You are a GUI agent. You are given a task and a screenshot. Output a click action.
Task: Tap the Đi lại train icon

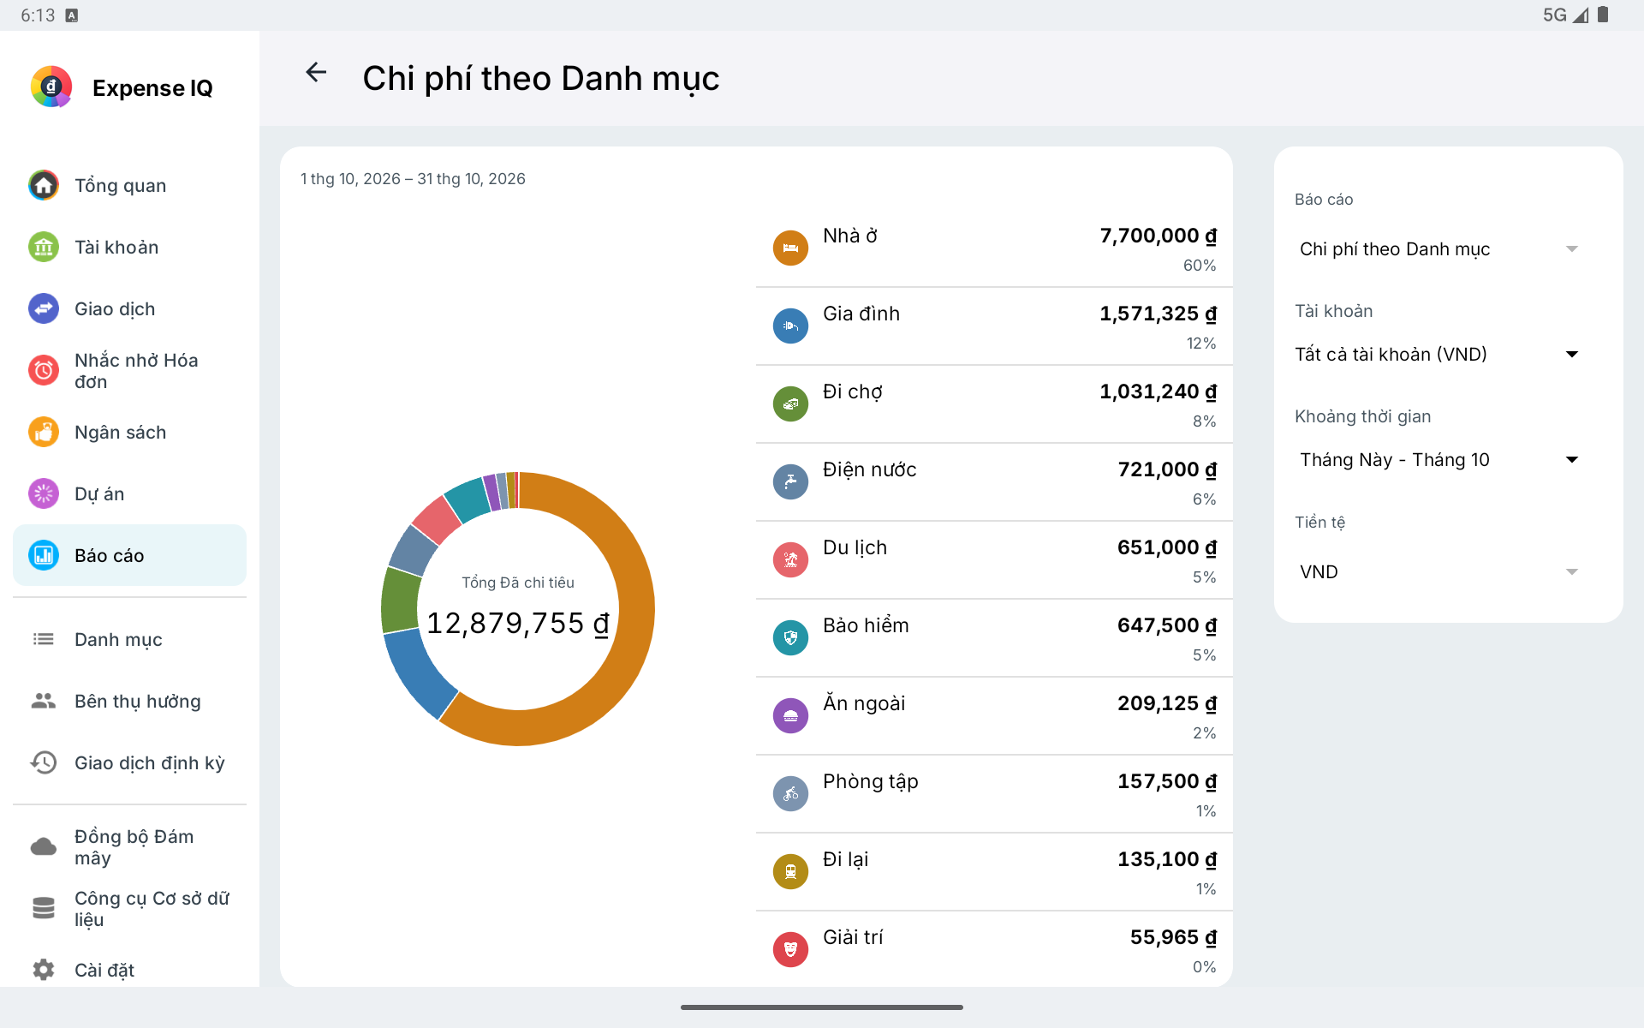[790, 872]
